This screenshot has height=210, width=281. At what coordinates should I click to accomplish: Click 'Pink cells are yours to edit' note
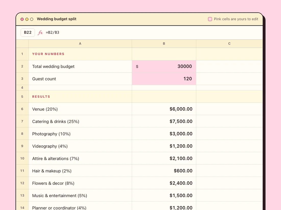[x=236, y=19]
